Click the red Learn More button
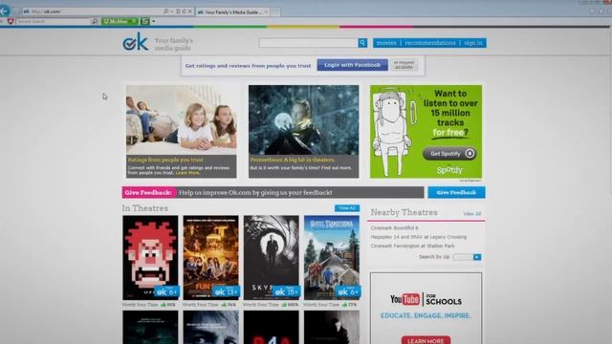612x344 pixels. click(x=426, y=340)
